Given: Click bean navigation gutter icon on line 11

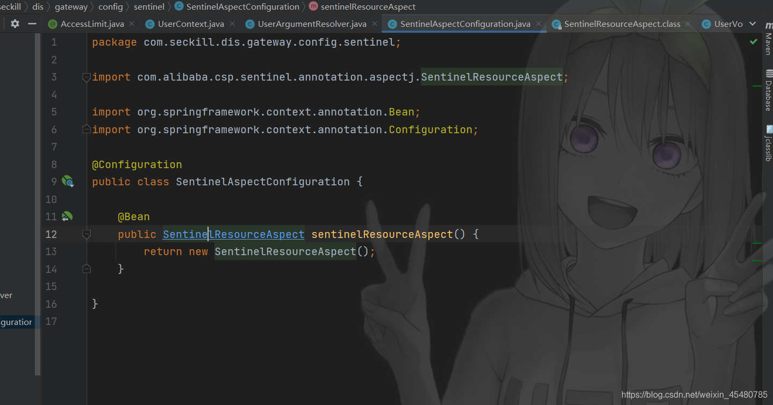Looking at the screenshot, I should 67,216.
